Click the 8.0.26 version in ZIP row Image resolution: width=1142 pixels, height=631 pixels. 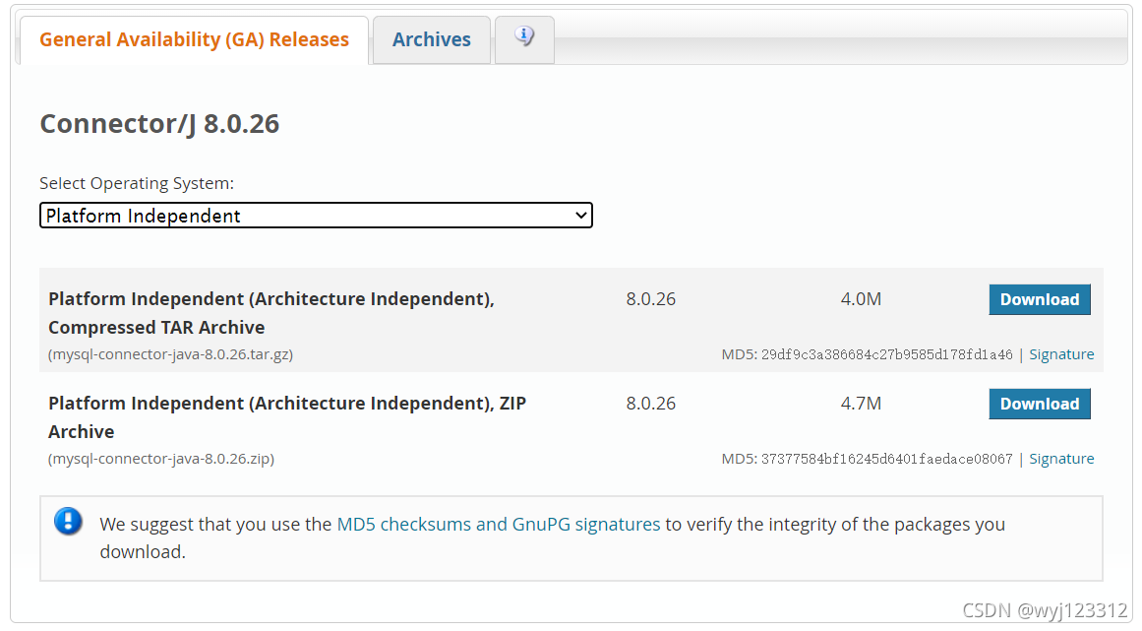pos(650,403)
